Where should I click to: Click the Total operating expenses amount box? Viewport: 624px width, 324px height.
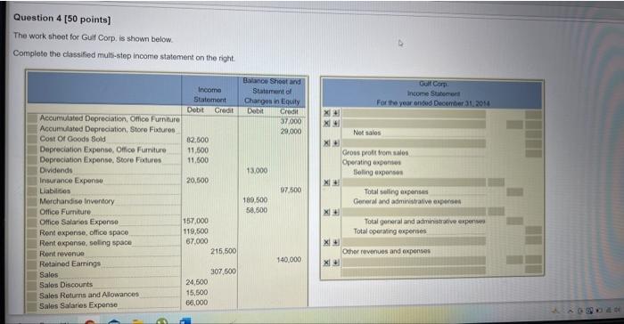(x=533, y=231)
